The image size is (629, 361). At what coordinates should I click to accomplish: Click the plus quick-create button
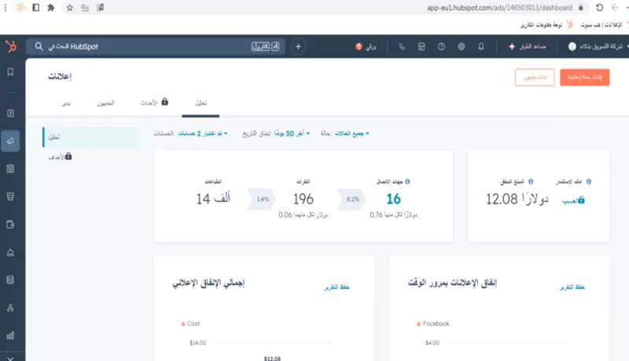pyautogui.click(x=298, y=46)
